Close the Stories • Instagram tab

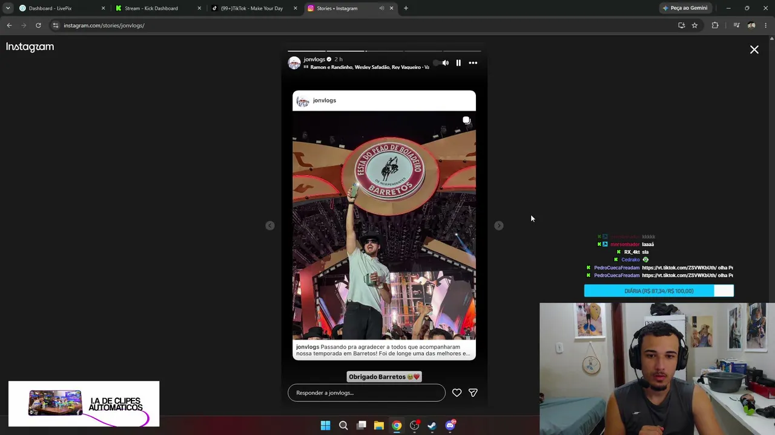click(x=391, y=8)
